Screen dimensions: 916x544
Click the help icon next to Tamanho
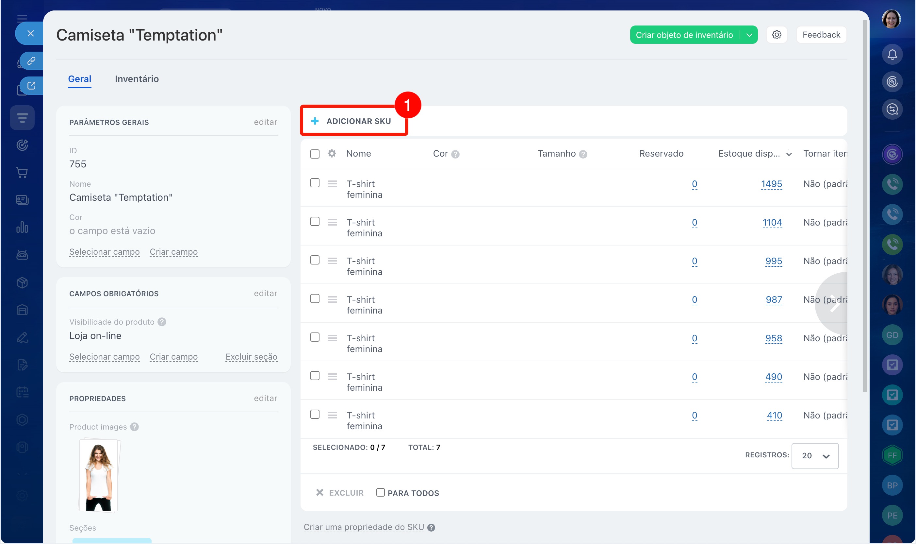(583, 154)
